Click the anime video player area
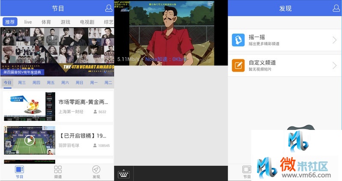Image resolution: width=342 pixels, height=181 pixels. point(171,33)
